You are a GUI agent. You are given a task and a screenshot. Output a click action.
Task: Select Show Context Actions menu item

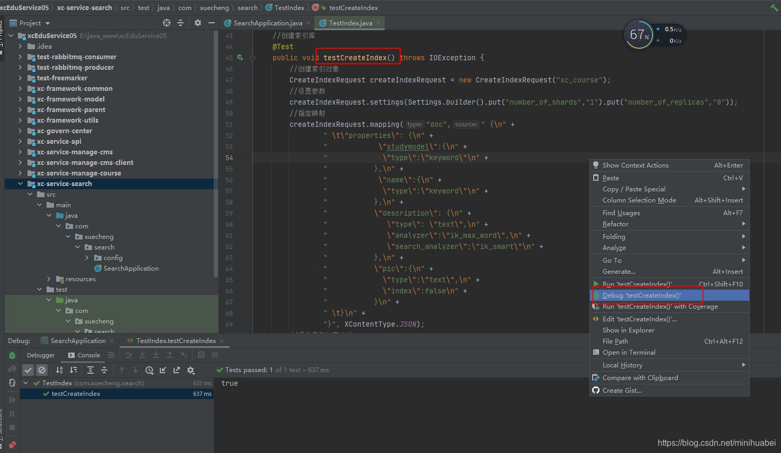coord(669,165)
